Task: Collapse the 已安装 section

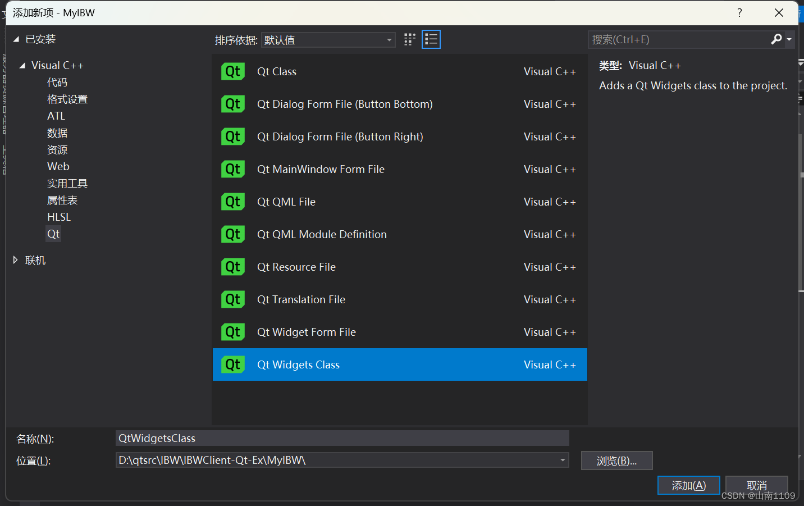Action: point(16,39)
